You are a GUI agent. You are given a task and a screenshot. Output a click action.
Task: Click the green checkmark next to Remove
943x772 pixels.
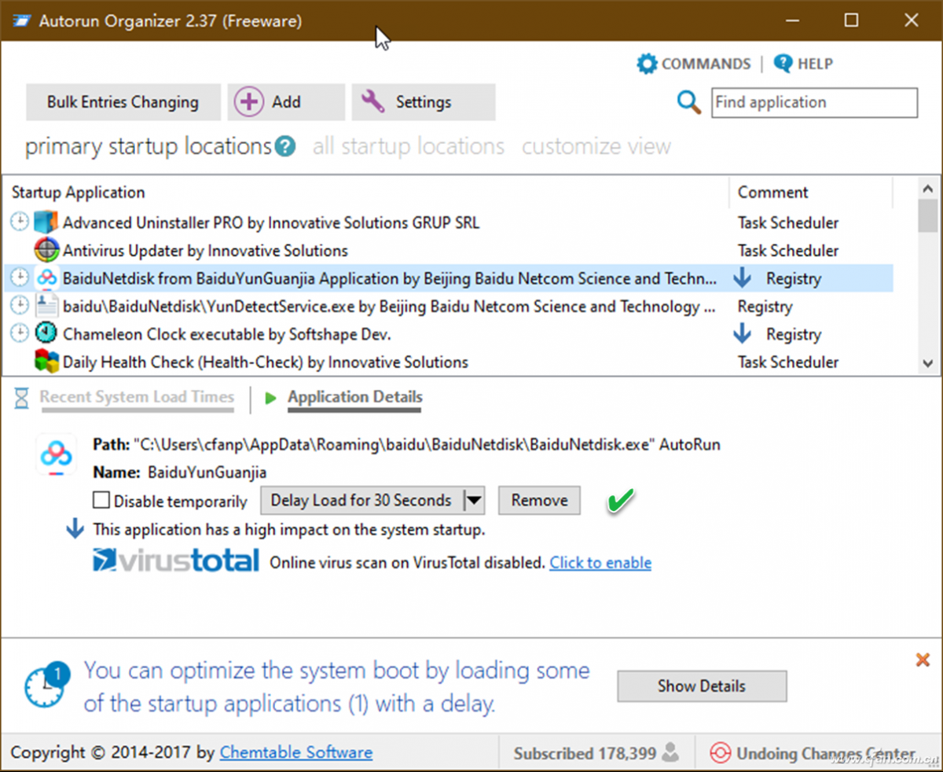[x=621, y=500]
